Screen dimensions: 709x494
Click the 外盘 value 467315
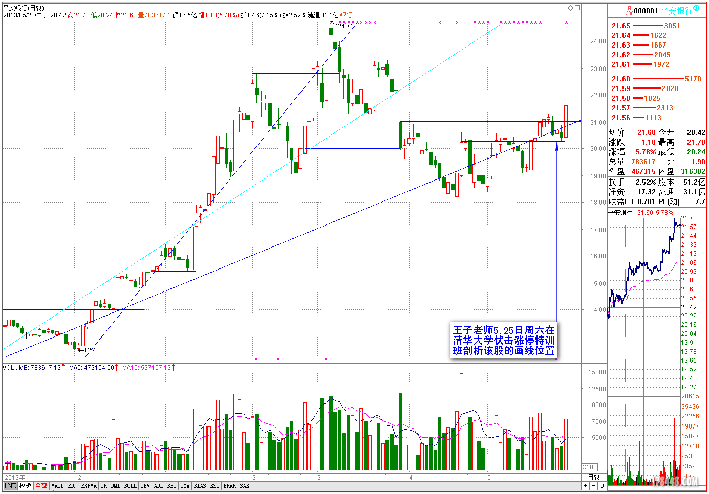point(643,171)
